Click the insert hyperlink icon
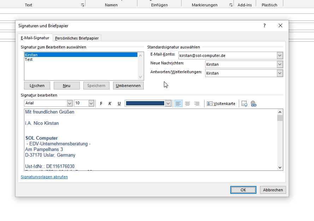This screenshot has height=221, width=314. click(253, 104)
